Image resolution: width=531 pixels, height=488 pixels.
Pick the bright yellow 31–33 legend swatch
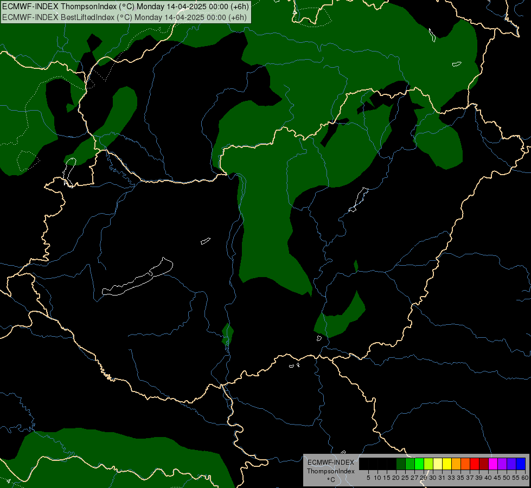tap(447, 464)
